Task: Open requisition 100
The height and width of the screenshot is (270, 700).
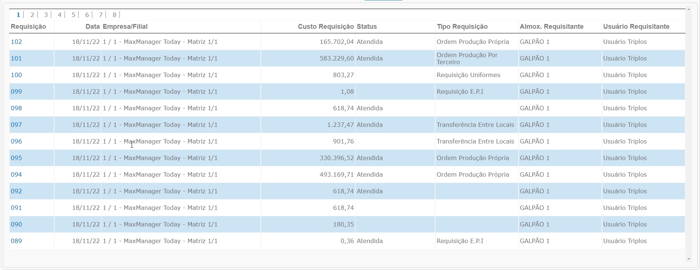Action: click(16, 75)
